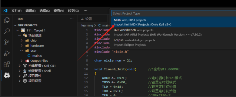Viewport: 236px width, 97px height.
Task: Click the 项目资源 resources icon
Action: point(25,36)
